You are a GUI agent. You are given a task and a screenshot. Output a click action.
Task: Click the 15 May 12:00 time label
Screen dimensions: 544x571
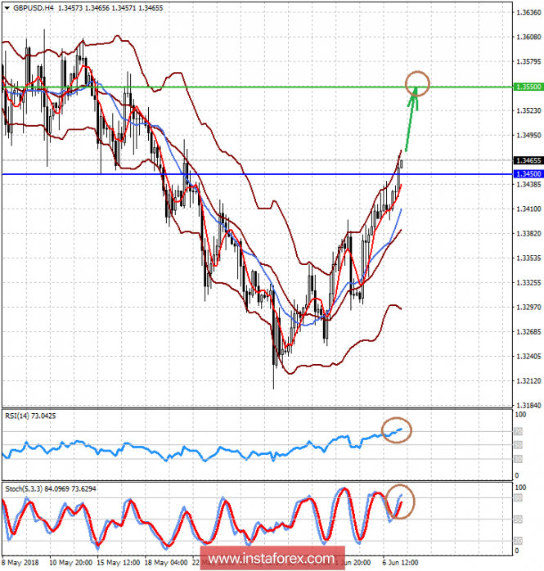[x=118, y=564]
